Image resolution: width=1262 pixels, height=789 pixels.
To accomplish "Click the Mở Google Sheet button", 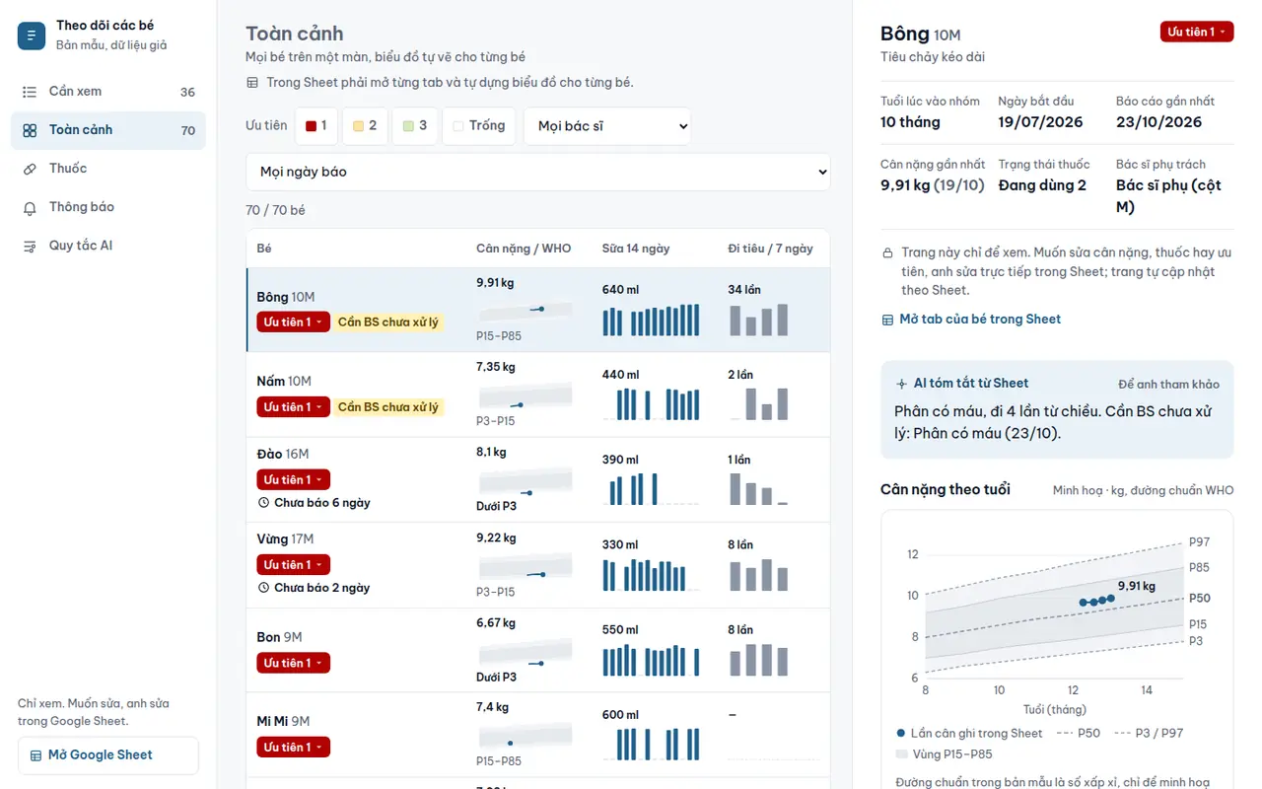I will pyautogui.click(x=108, y=755).
